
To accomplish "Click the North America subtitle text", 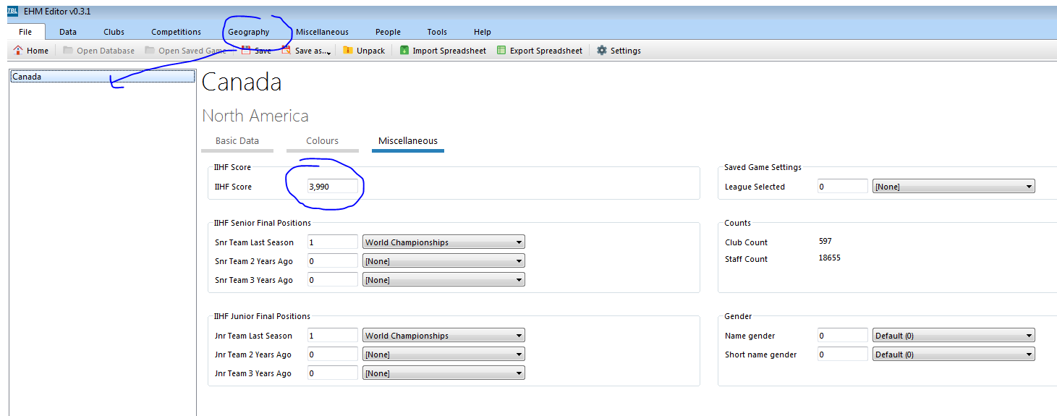I will 255,116.
